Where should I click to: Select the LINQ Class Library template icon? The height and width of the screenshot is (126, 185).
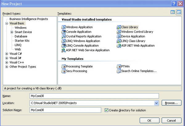coord(119,41)
